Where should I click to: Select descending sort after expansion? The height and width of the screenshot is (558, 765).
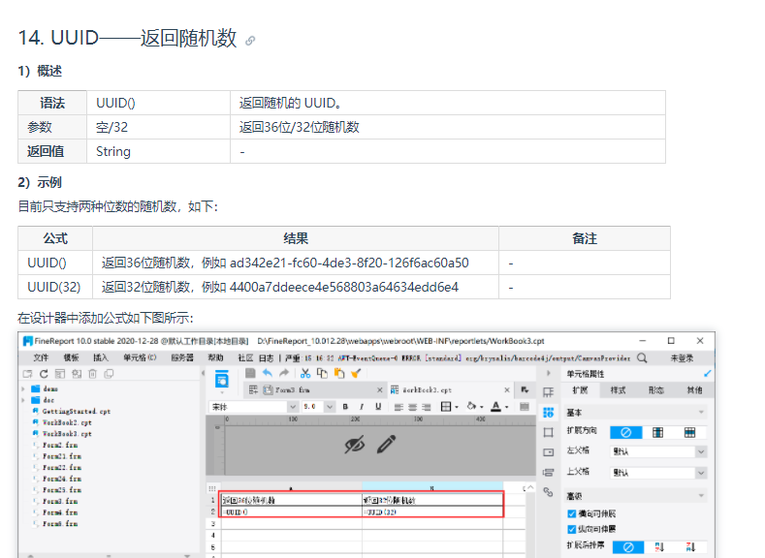click(690, 546)
